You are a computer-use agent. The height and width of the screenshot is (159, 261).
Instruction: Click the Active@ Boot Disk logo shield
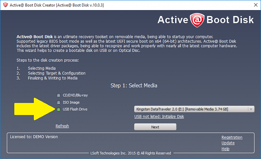(x=197, y=20)
